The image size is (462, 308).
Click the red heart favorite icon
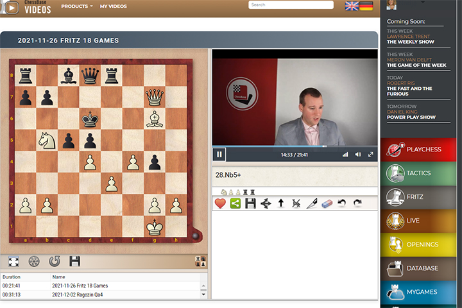(x=220, y=203)
